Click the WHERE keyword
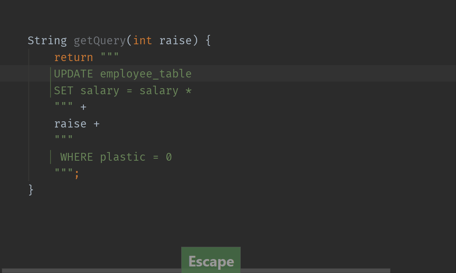The height and width of the screenshot is (273, 456). pyautogui.click(x=76, y=157)
